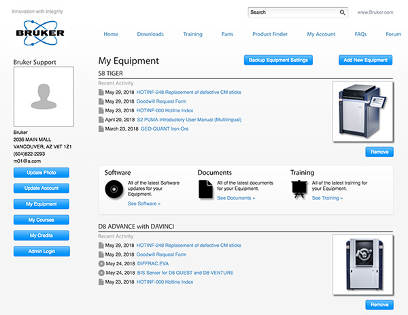Click disc icon beside BIS Server entry
Image resolution: width=408 pixels, height=315 pixels.
coord(101,273)
